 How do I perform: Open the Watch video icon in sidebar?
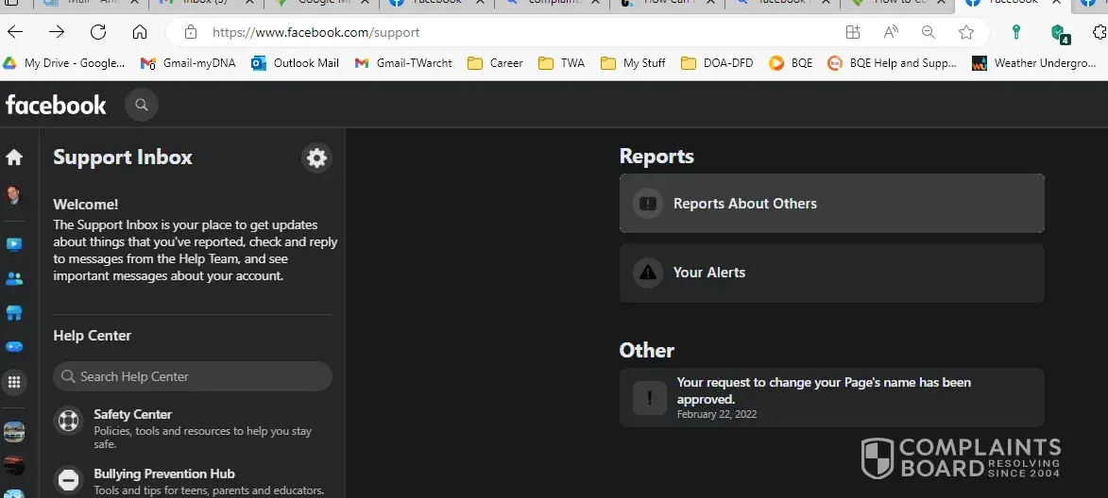(14, 244)
